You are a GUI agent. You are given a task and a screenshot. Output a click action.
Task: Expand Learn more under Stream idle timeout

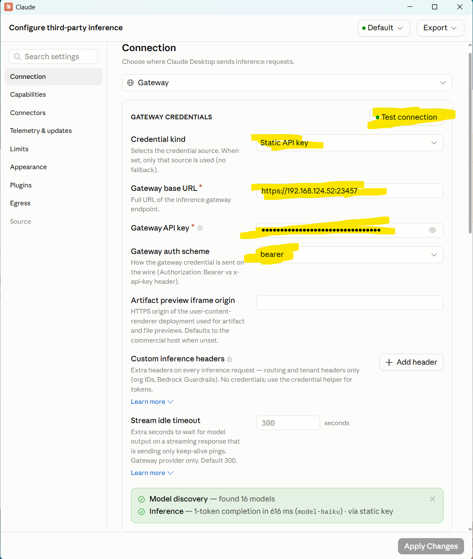coord(152,473)
